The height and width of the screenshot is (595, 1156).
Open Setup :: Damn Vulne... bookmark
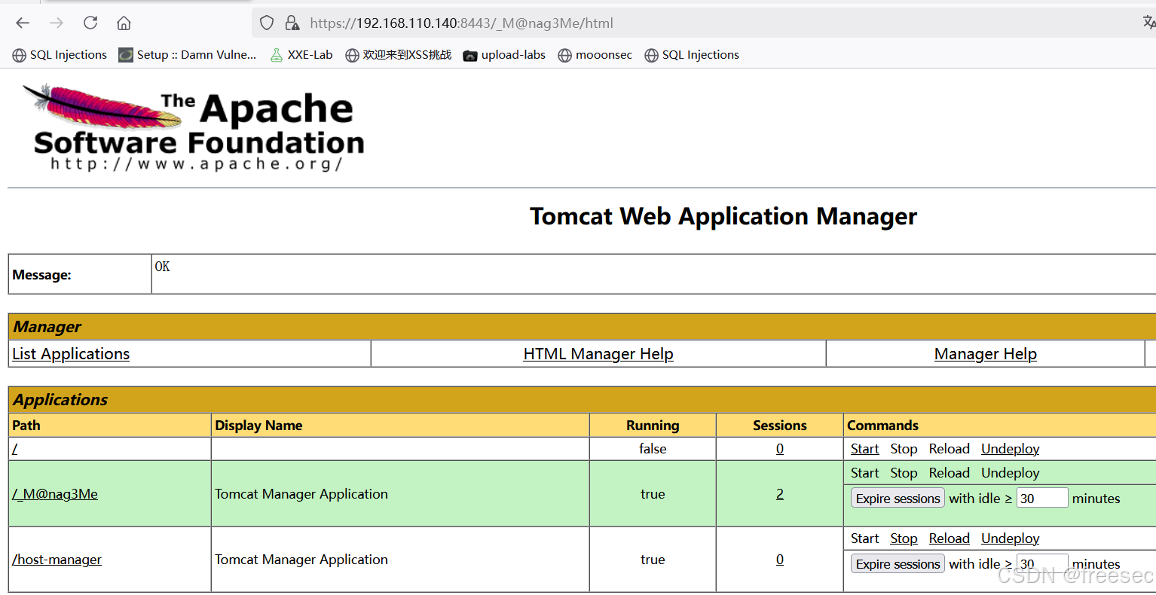coord(188,55)
